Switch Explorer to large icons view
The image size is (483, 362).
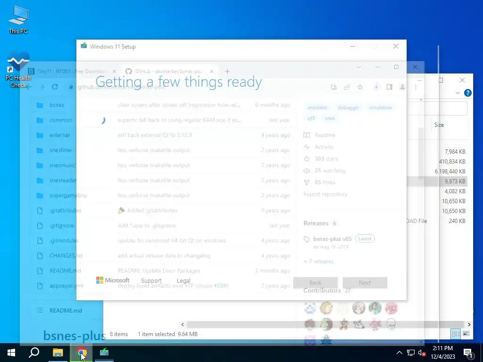466,334
